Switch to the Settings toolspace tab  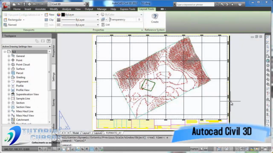point(53,77)
